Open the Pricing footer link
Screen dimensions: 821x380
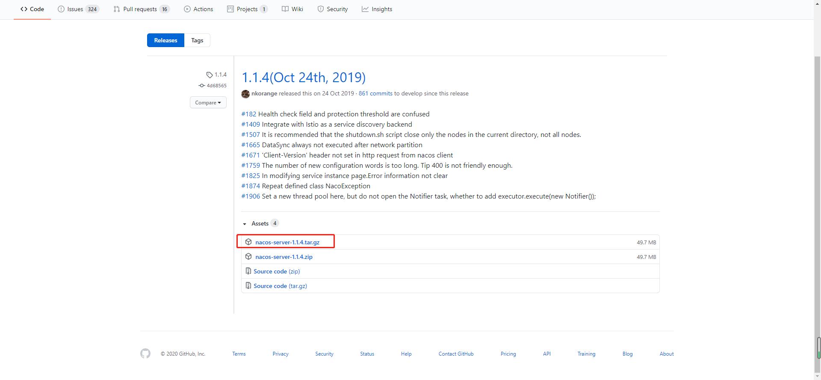click(508, 354)
